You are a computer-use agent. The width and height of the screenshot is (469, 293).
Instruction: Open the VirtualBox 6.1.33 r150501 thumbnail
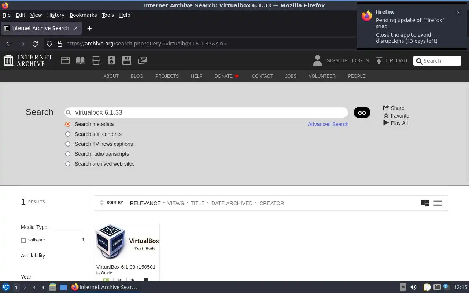[127, 242]
